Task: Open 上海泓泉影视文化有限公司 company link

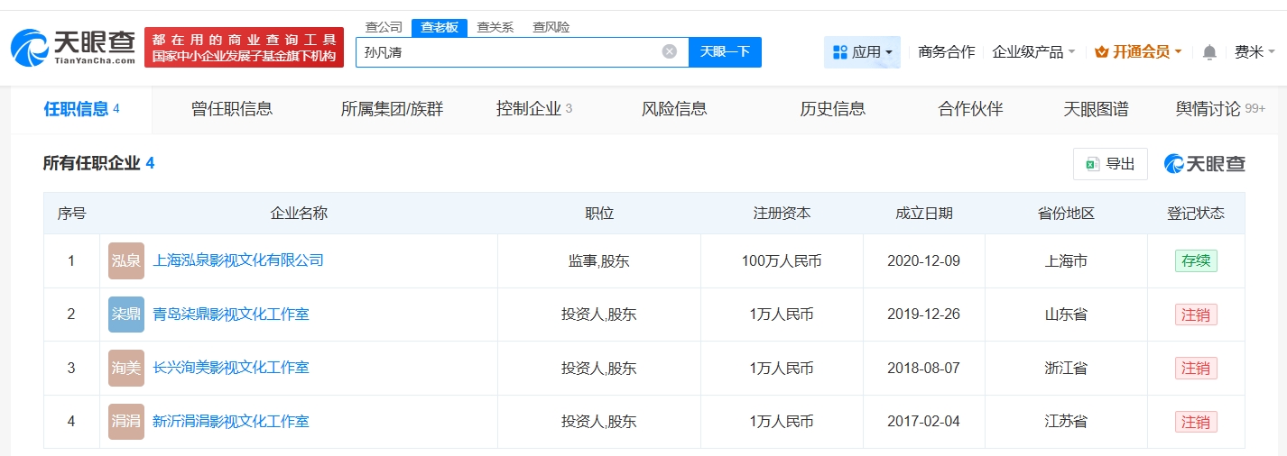Action: point(238,260)
